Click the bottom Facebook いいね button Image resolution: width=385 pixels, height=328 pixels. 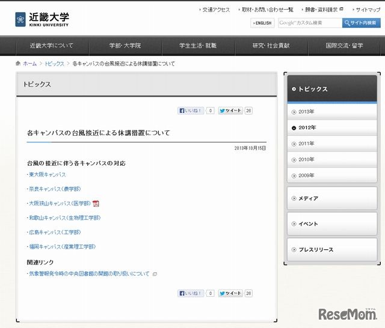coord(191,293)
